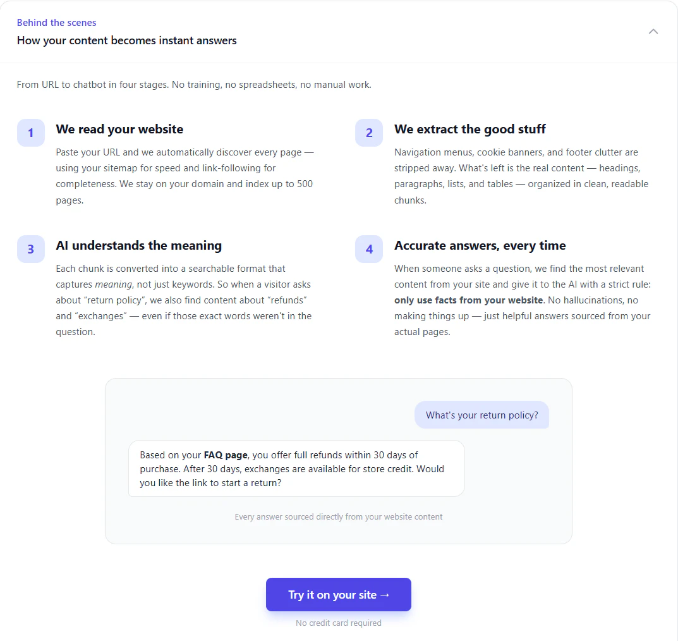
Task: Click 'Every answer sourced directly' caption
Action: (339, 516)
